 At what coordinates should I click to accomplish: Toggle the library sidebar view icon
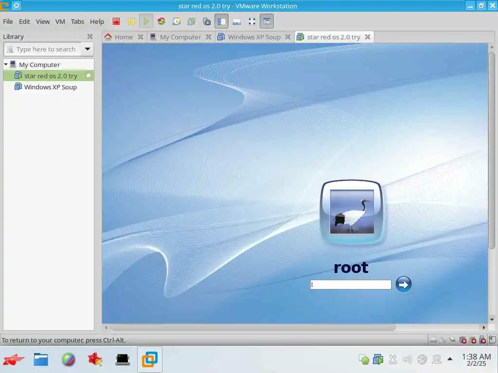[x=221, y=21]
